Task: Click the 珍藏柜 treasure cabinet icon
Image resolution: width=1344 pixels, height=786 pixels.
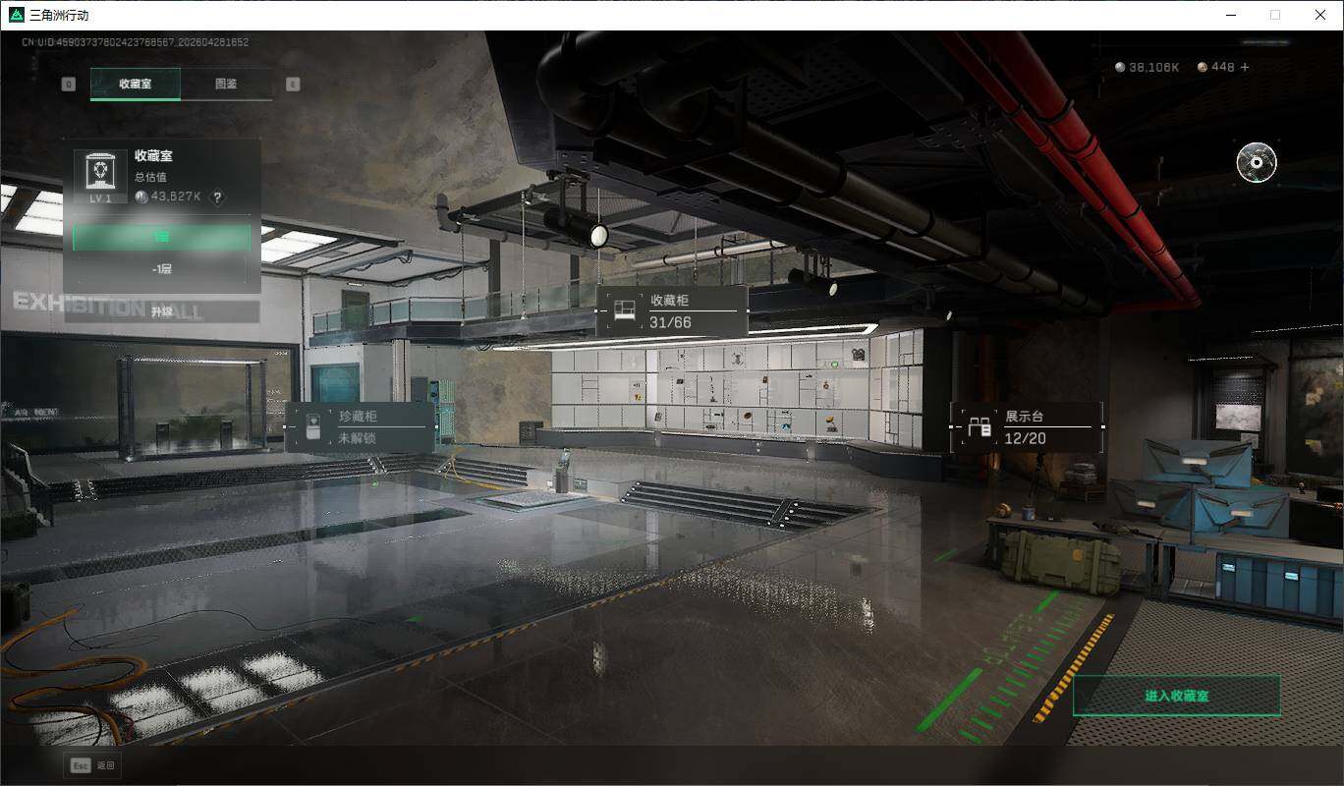Action: point(311,427)
